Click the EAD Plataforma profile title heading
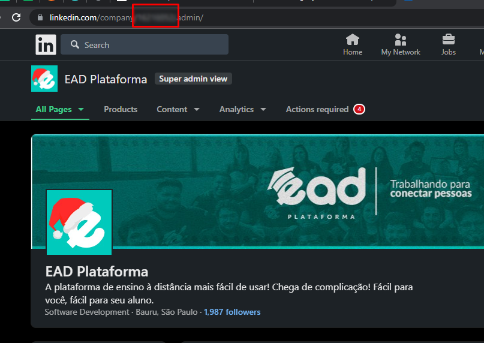This screenshot has height=343, width=484. click(97, 272)
